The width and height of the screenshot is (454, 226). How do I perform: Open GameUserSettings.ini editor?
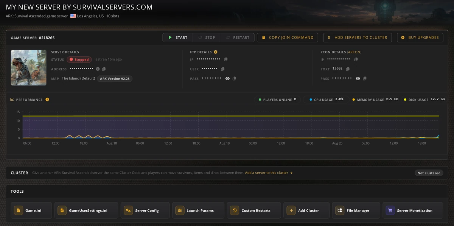(x=86, y=210)
